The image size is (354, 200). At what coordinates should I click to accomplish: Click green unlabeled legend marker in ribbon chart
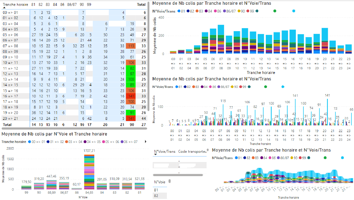click(x=325, y=158)
